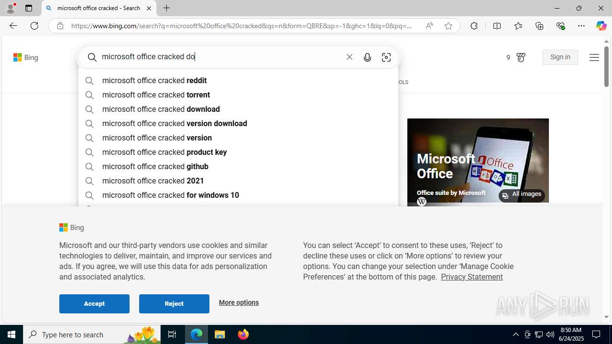This screenshot has height=344, width=612.
Task: Open a new tab
Action: point(166,8)
